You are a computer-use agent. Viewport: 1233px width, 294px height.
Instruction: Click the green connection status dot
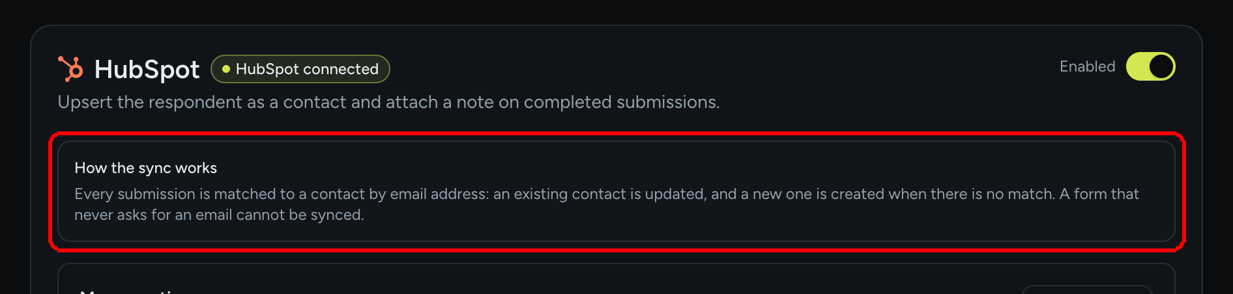226,69
